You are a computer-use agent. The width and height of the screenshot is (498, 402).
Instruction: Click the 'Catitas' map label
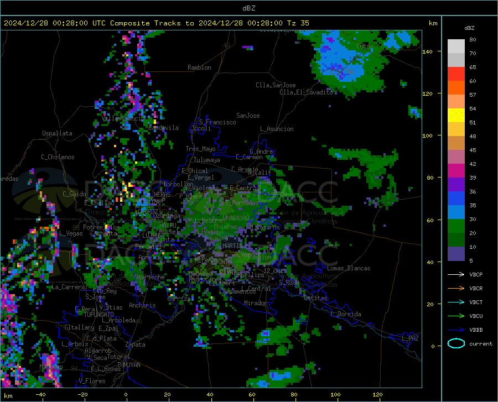(315, 298)
